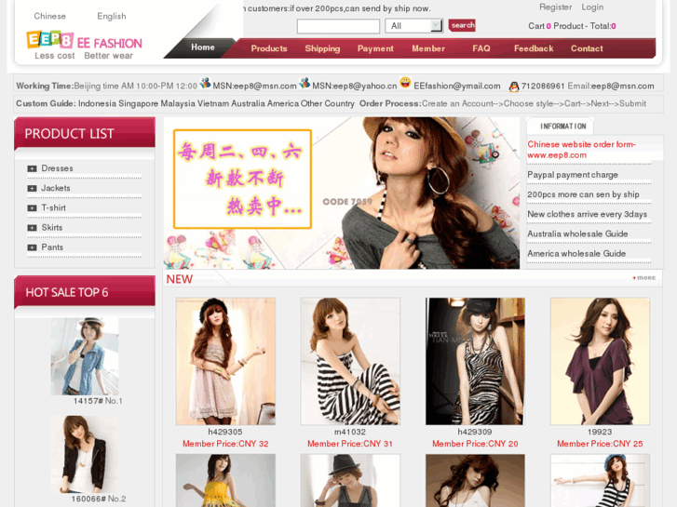
Task: Click product name m41032
Action: point(350,432)
